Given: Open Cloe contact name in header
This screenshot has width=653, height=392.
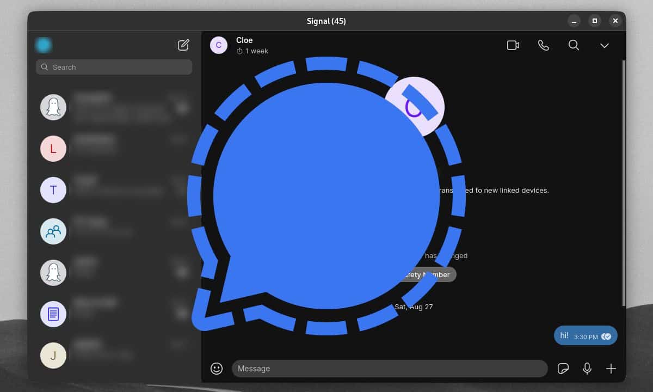Looking at the screenshot, I should tap(244, 40).
